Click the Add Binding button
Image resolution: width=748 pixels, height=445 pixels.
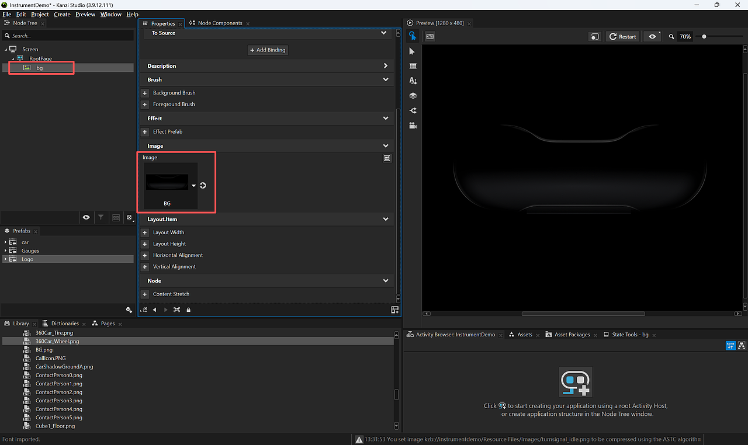[x=268, y=50]
